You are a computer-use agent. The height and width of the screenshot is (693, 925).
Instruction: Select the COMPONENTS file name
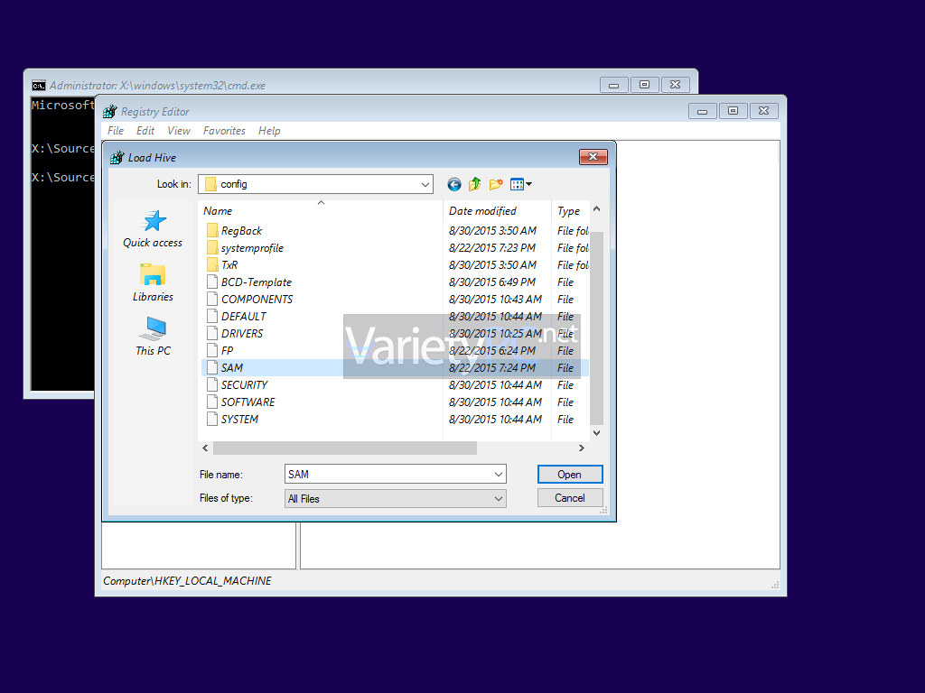point(257,300)
